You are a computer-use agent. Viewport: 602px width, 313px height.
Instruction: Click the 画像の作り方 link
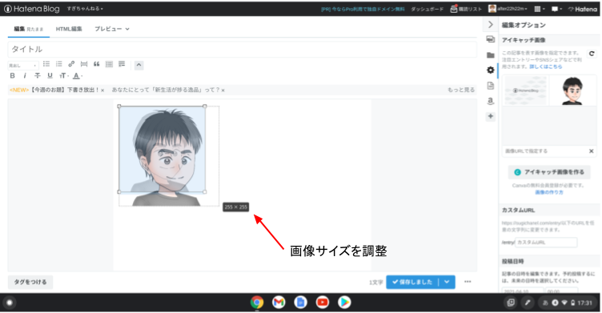[x=549, y=192]
